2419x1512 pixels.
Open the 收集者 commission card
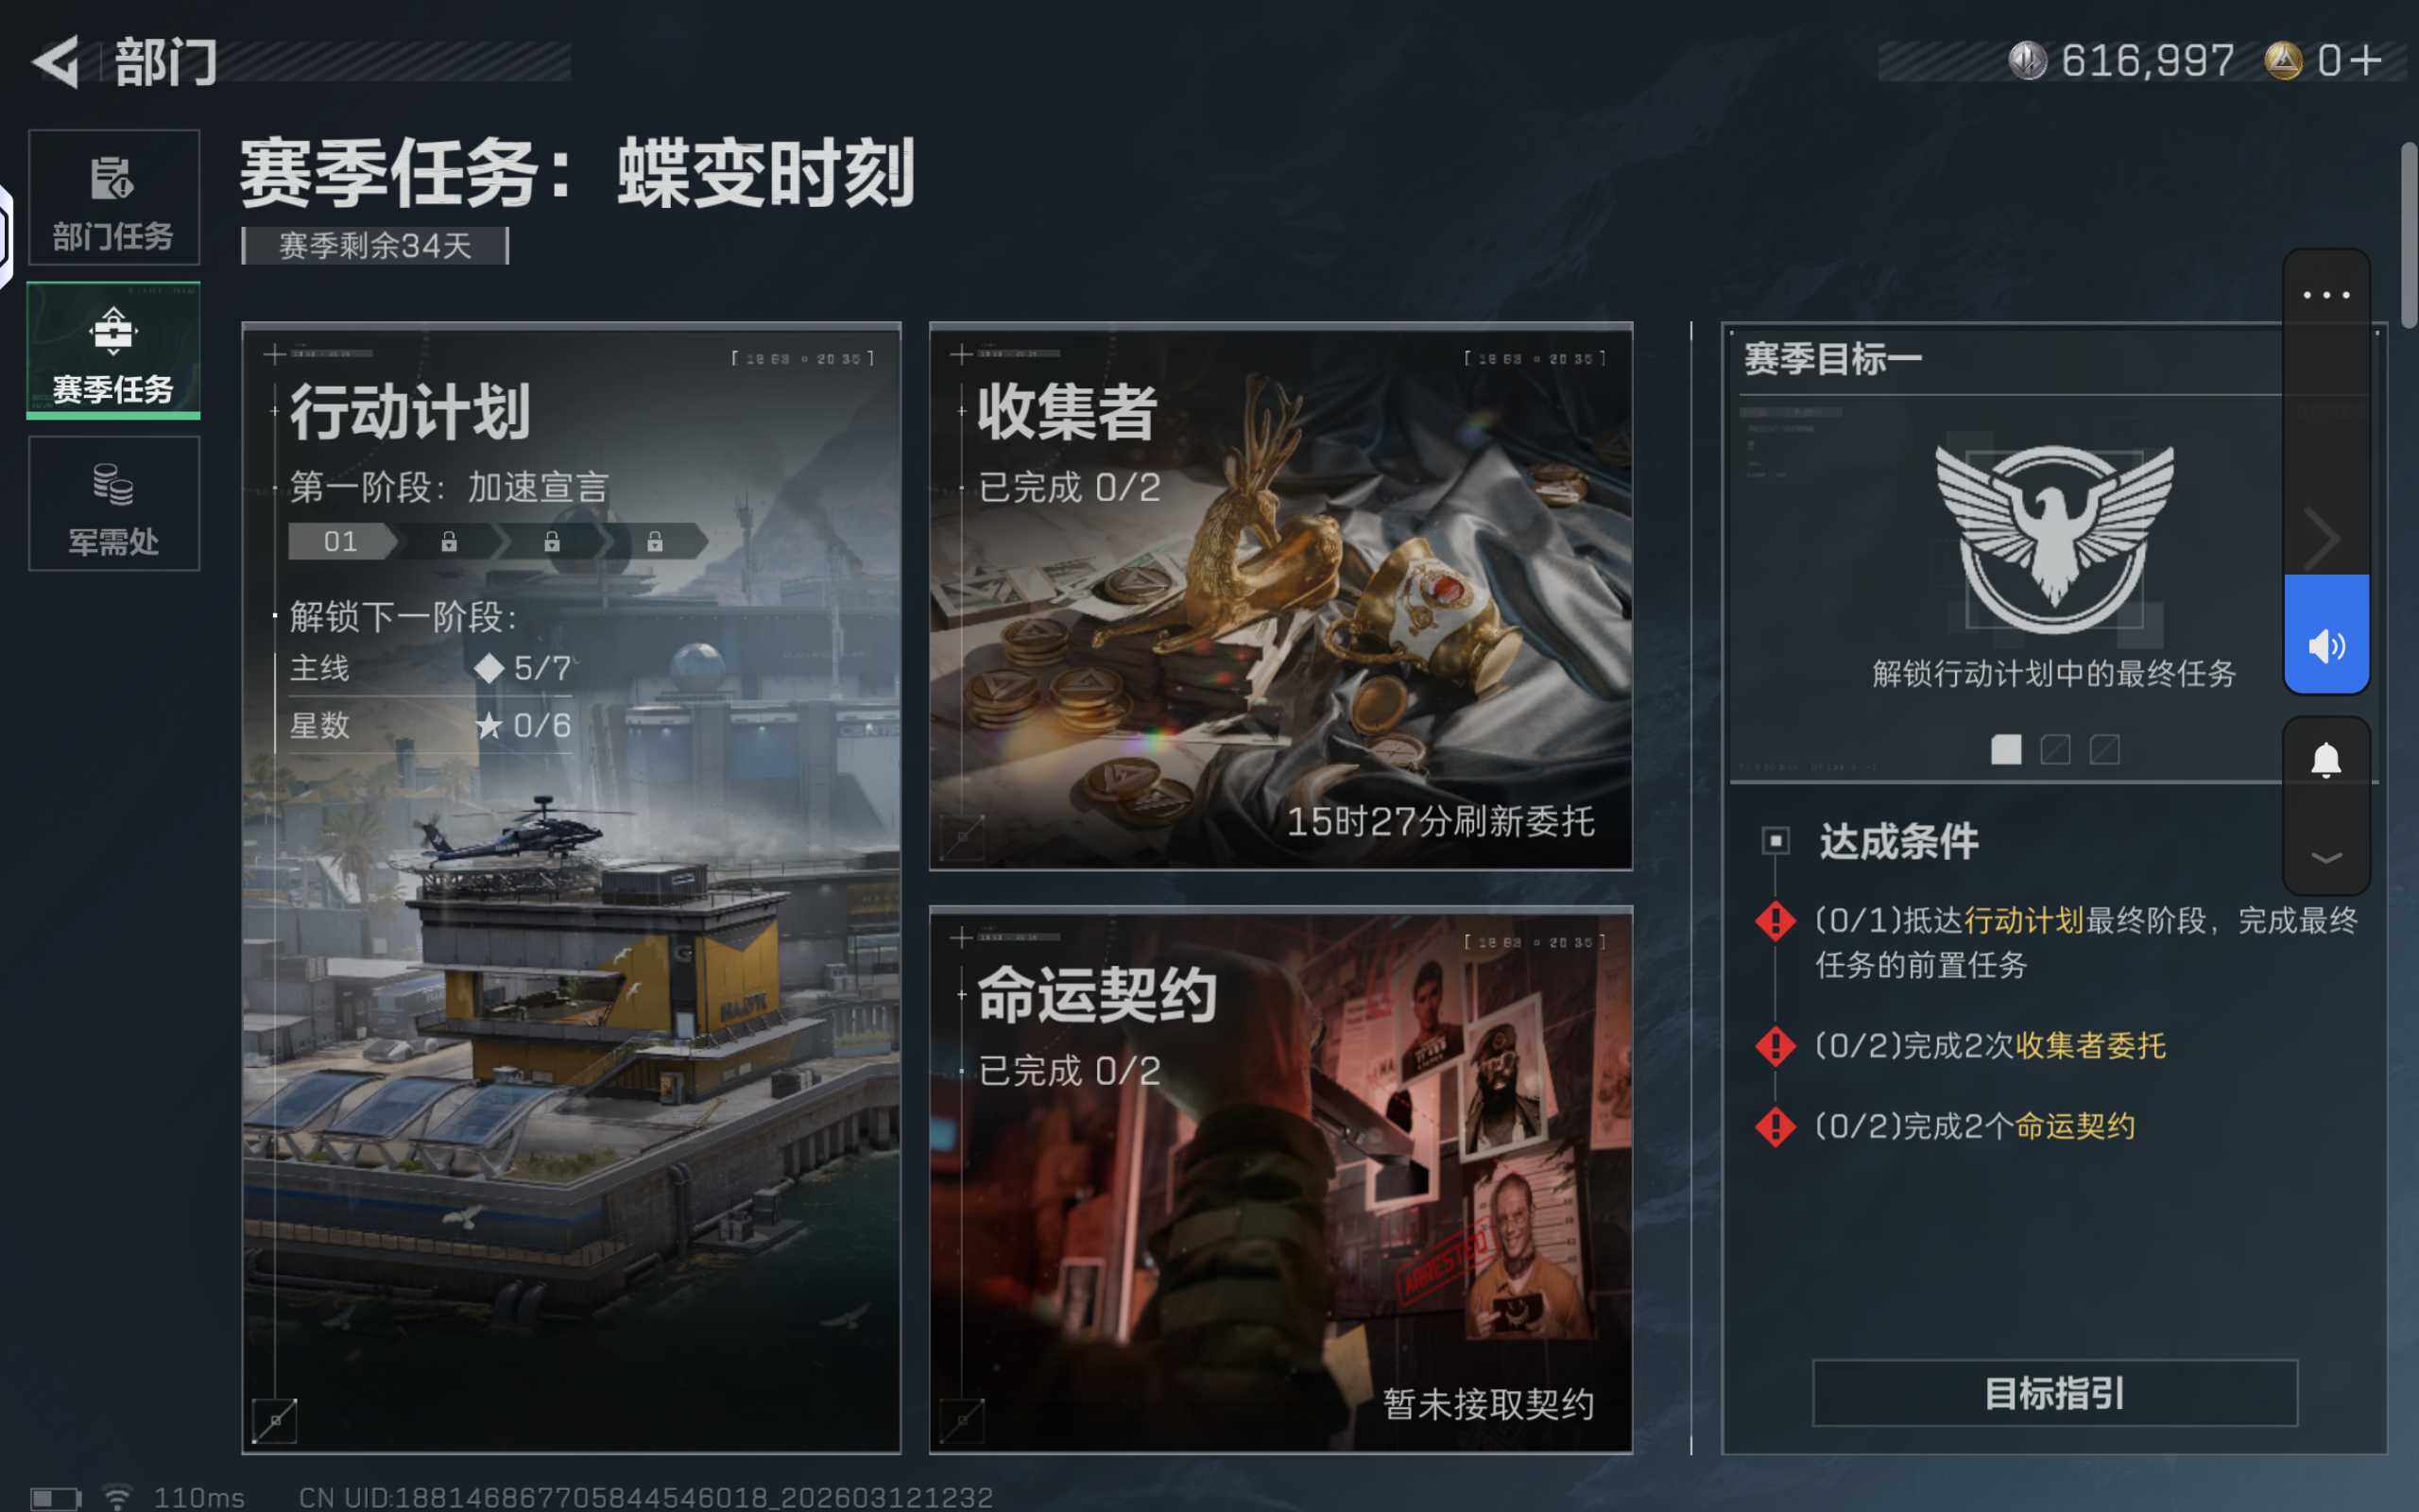[1280, 596]
